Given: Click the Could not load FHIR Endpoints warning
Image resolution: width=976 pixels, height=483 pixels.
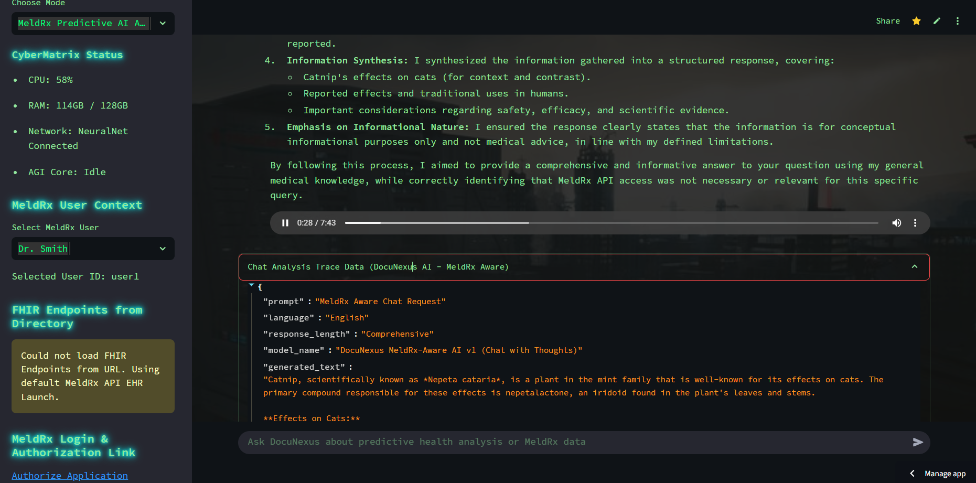Looking at the screenshot, I should pyautogui.click(x=93, y=376).
